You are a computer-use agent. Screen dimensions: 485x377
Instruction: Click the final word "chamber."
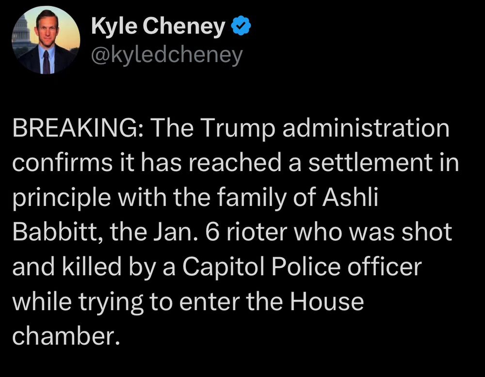click(65, 336)
